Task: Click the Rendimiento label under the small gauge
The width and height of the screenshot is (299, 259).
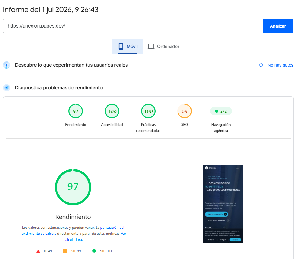Action: coord(76,125)
